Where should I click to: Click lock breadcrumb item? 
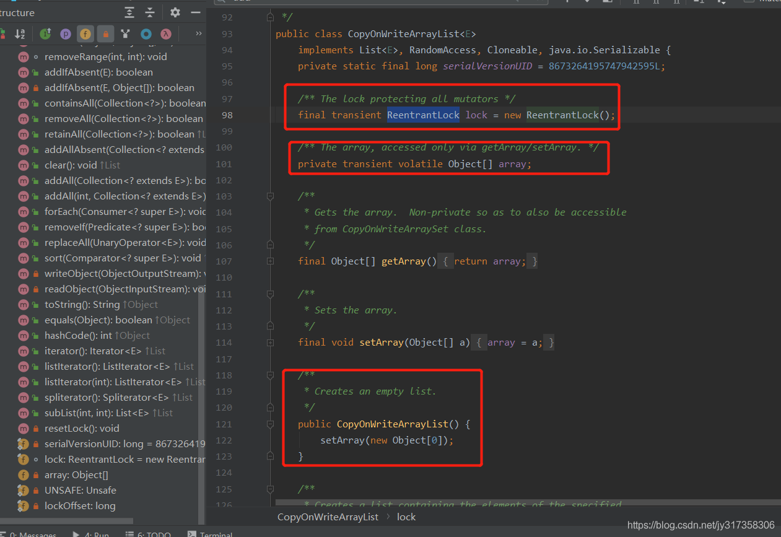[x=406, y=517]
